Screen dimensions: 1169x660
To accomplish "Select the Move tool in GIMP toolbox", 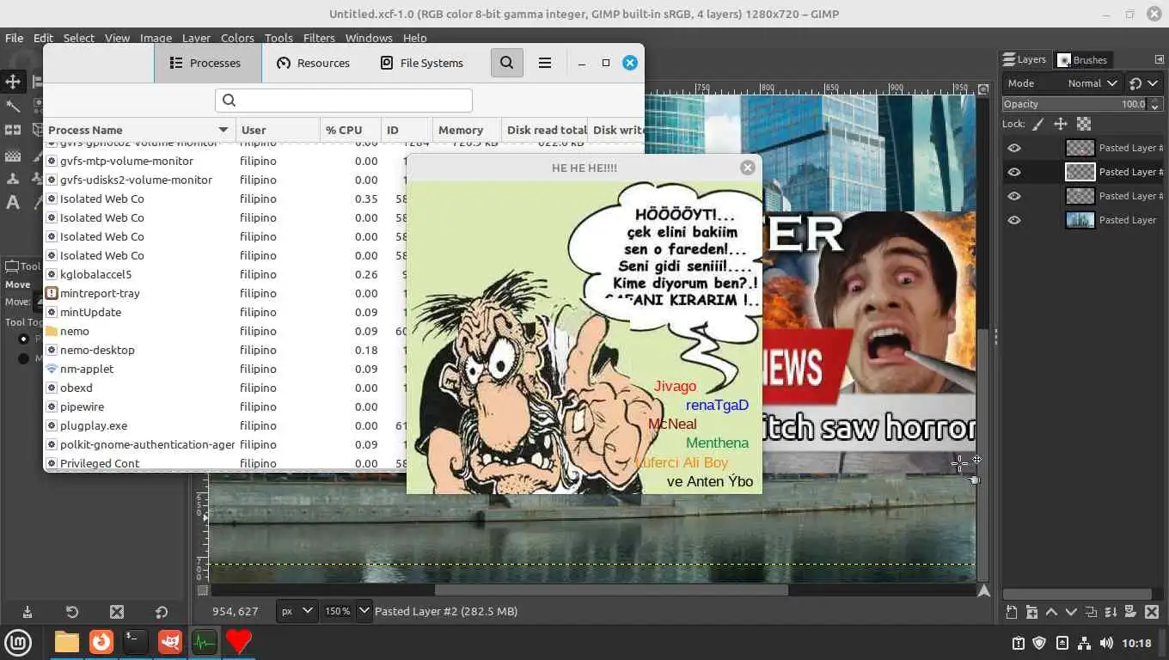I will coord(13,82).
